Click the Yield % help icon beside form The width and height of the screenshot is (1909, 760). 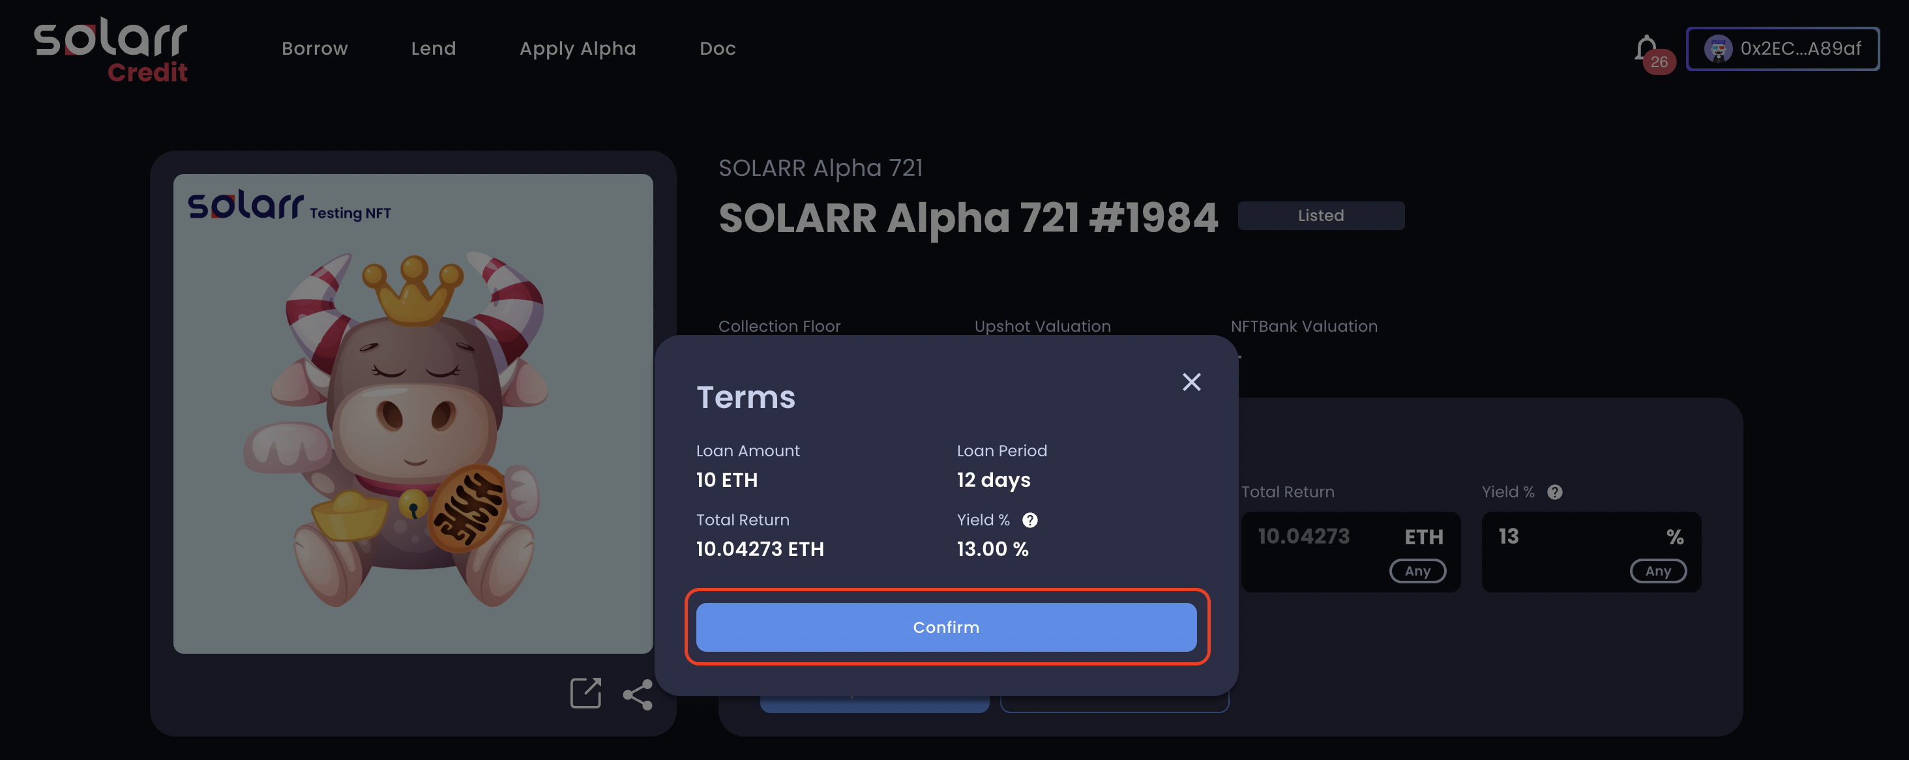point(1555,492)
